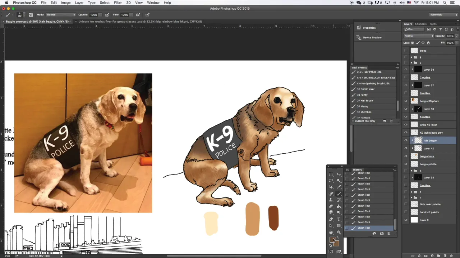Hide Layer 0 visibility
The width and height of the screenshot is (460, 258).
tap(406, 220)
